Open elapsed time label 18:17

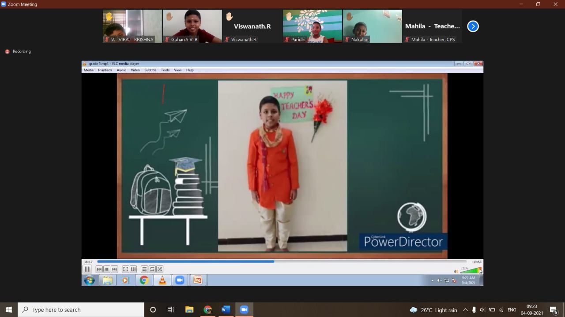tap(88, 262)
